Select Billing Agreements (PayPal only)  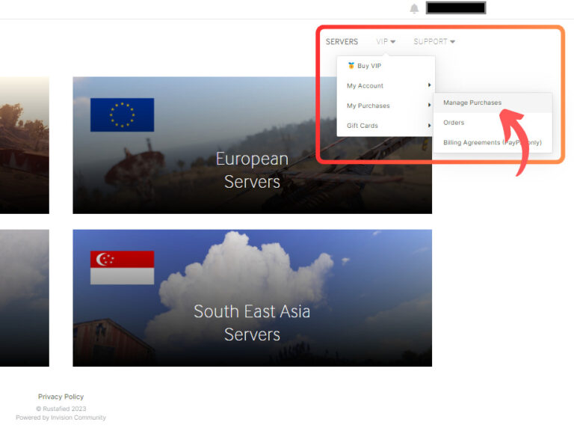(492, 142)
